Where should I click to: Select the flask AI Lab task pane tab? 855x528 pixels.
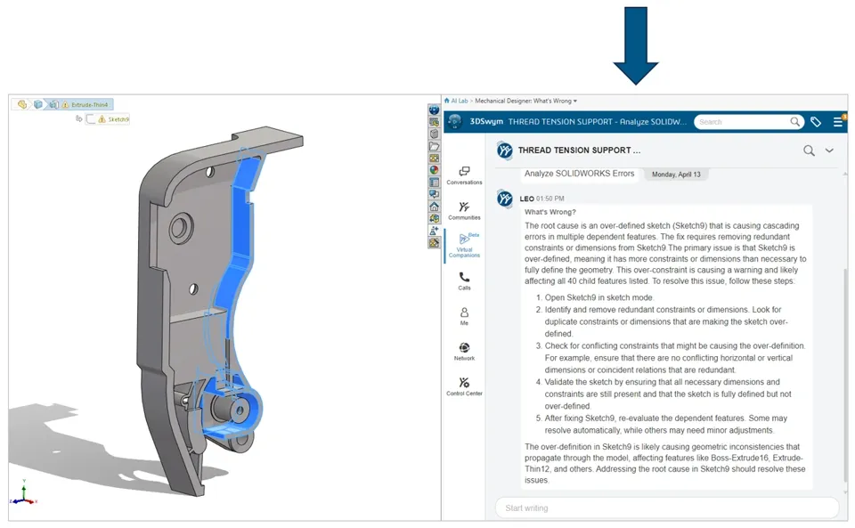[435, 230]
